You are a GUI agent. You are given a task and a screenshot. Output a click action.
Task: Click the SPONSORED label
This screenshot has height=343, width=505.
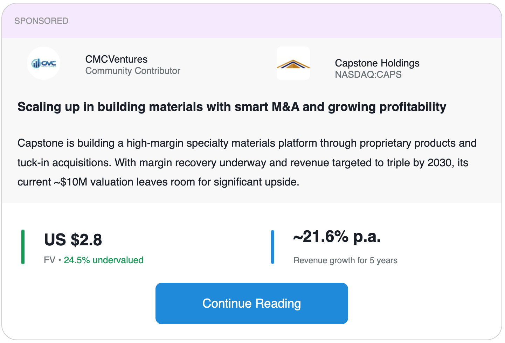point(41,21)
